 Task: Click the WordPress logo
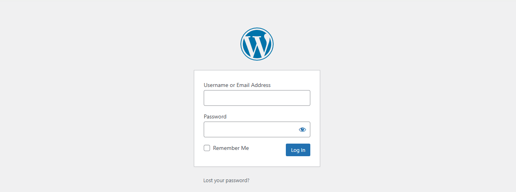257,44
